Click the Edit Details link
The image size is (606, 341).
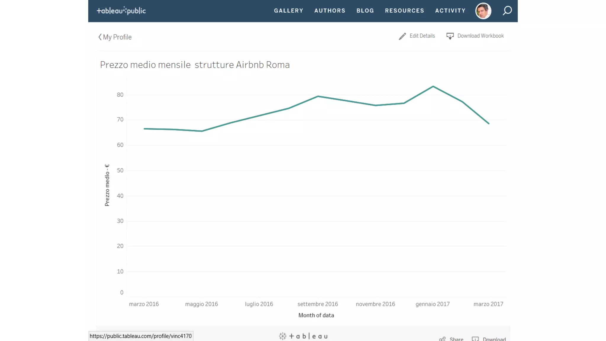(422, 36)
